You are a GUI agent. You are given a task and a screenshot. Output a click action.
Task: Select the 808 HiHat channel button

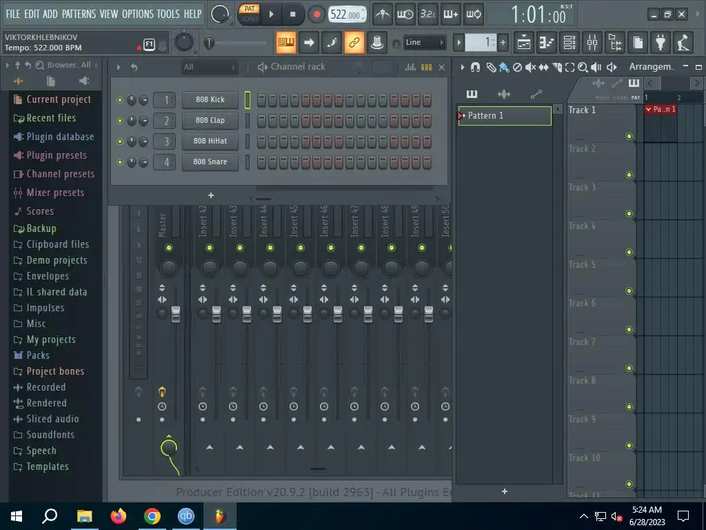[x=210, y=141]
